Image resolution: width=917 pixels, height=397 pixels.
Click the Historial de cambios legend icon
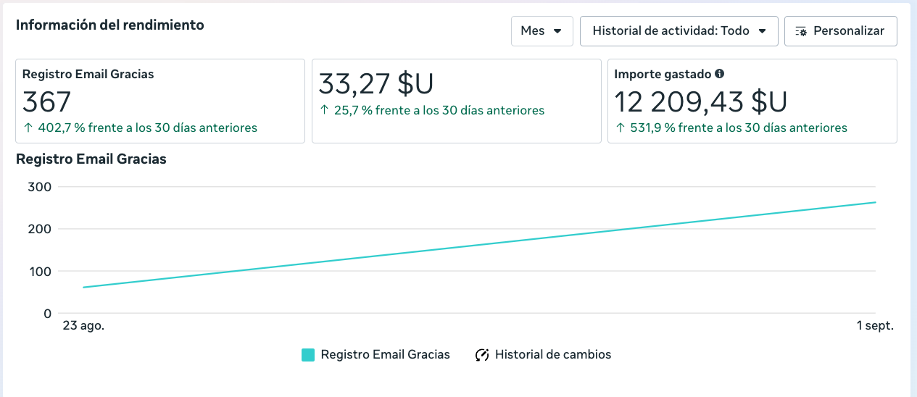pyautogui.click(x=482, y=355)
